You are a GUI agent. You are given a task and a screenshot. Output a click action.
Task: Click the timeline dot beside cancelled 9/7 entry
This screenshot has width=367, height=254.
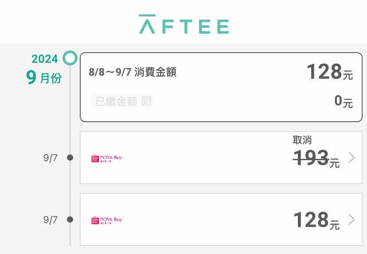pyautogui.click(x=70, y=158)
